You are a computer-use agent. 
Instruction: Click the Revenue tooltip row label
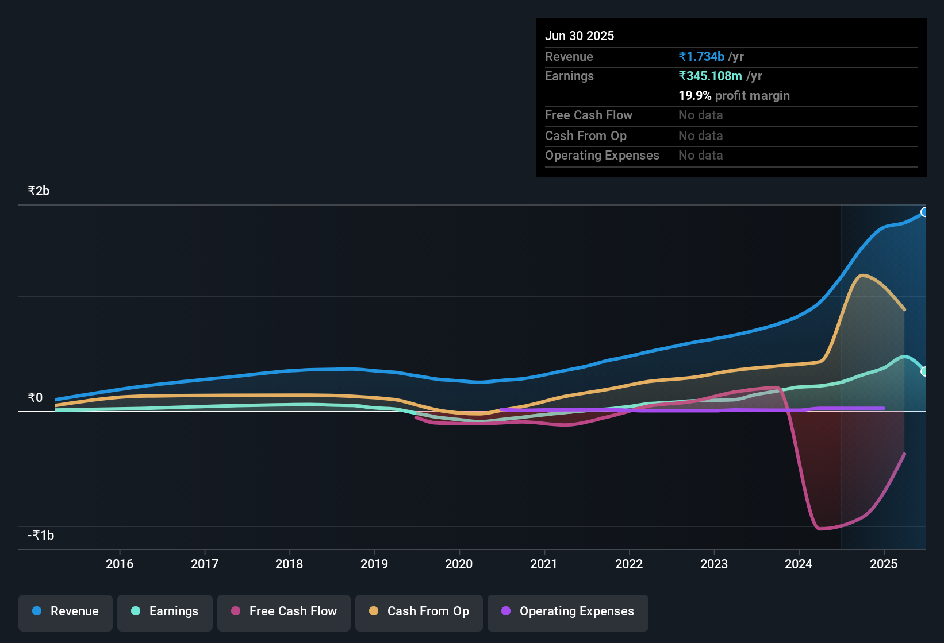point(569,56)
